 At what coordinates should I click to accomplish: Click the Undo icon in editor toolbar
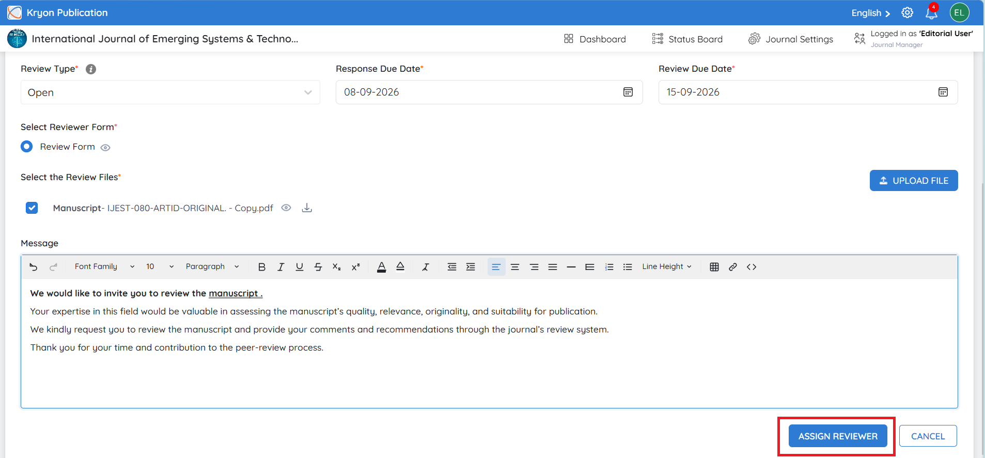pos(34,267)
